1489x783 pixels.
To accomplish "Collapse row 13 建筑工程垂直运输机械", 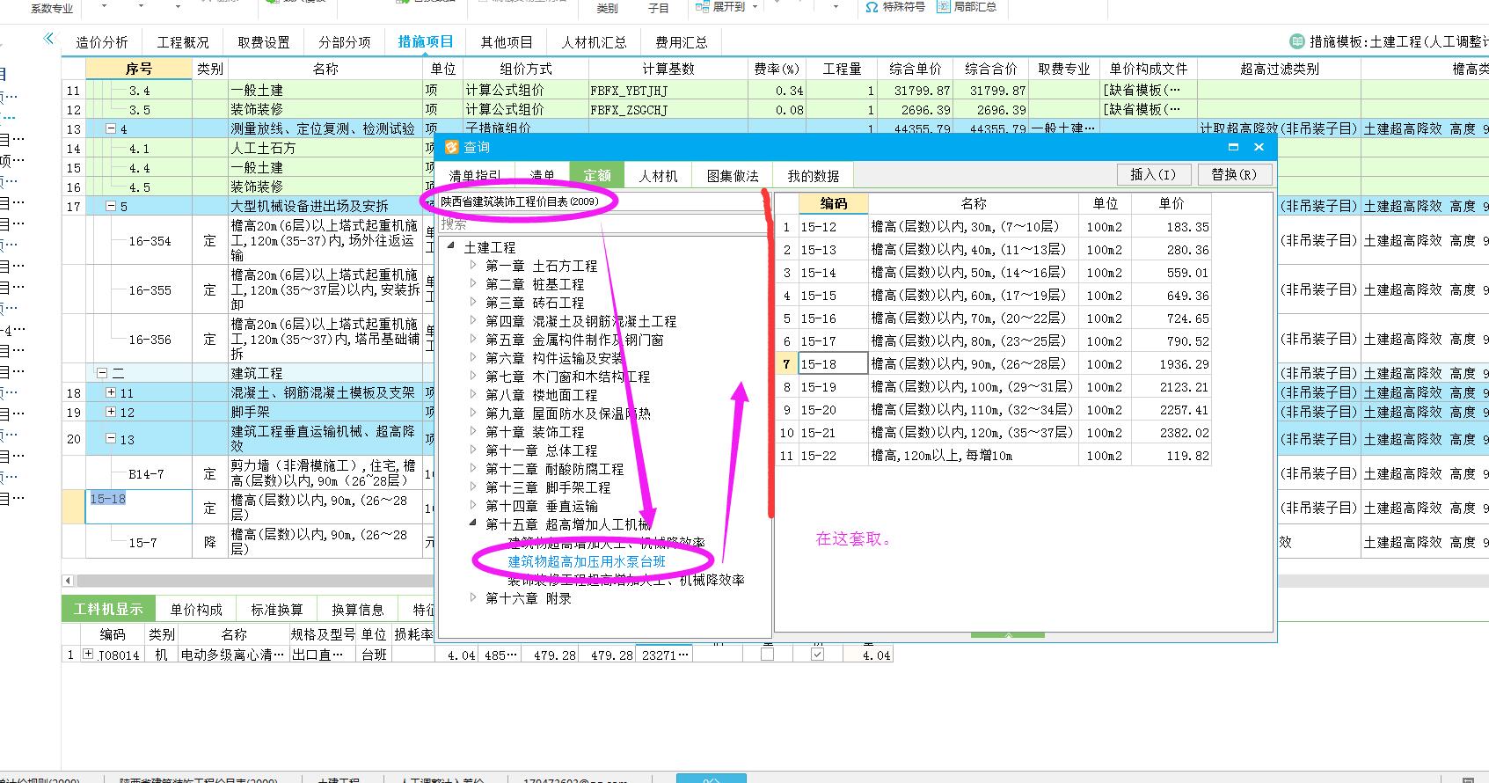I will 111,438.
